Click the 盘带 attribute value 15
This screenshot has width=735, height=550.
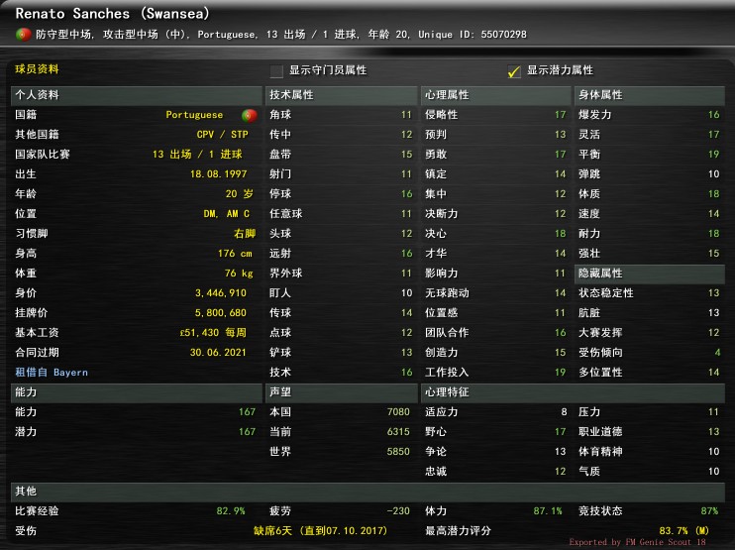click(406, 155)
